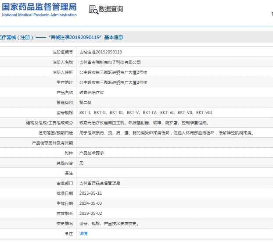This screenshot has height=242, width=273.
Task: Click 第二类 management category value
Action: [x=86, y=103]
